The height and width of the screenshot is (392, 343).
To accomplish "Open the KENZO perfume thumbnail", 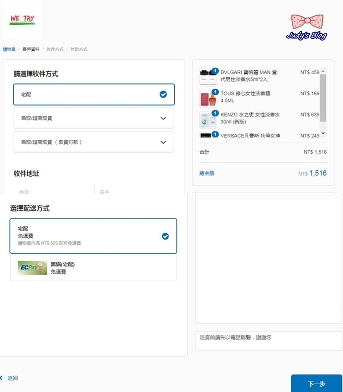I will click(x=208, y=120).
